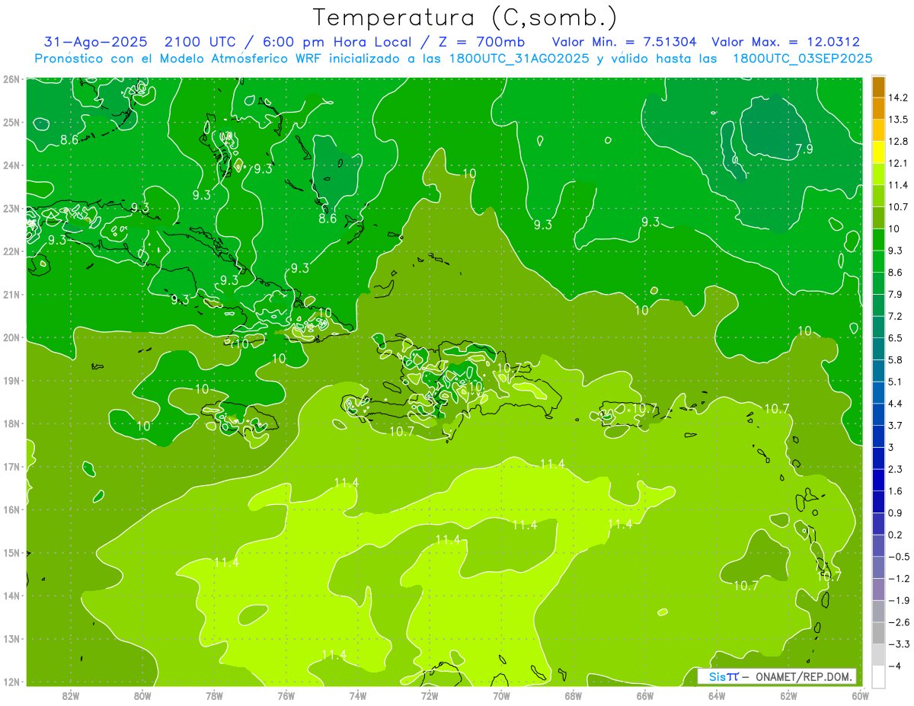This screenshot has width=914, height=706.
Task: Click the 62W longitude axis label
Action: (788, 696)
